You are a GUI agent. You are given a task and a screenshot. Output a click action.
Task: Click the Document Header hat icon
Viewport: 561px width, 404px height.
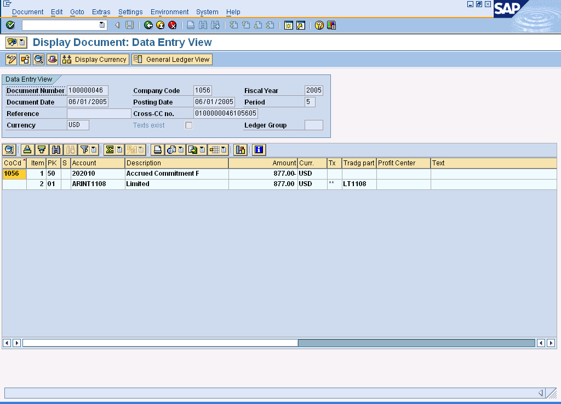52,59
